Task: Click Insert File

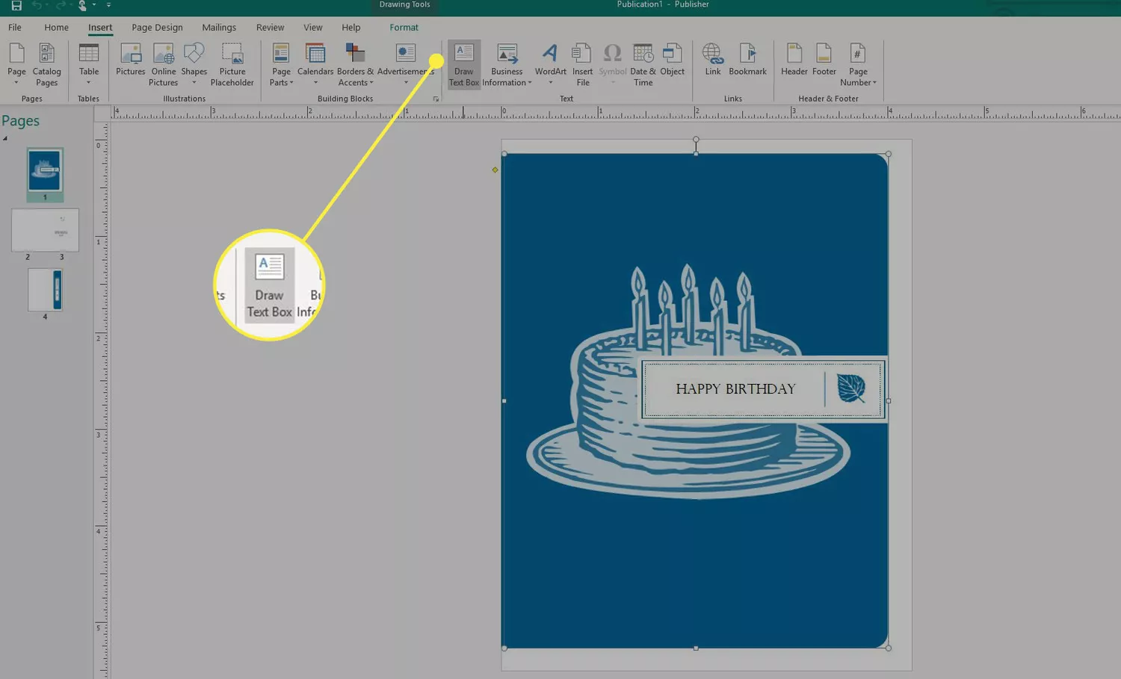Action: pos(582,64)
